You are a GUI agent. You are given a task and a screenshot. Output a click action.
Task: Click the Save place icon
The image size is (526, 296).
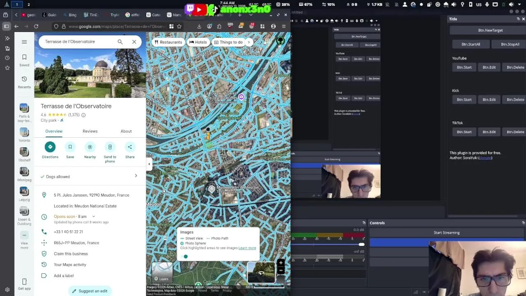(x=70, y=147)
